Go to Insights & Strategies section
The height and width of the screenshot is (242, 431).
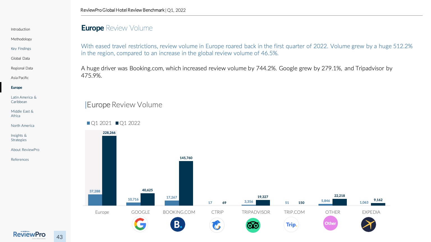[x=19, y=138]
